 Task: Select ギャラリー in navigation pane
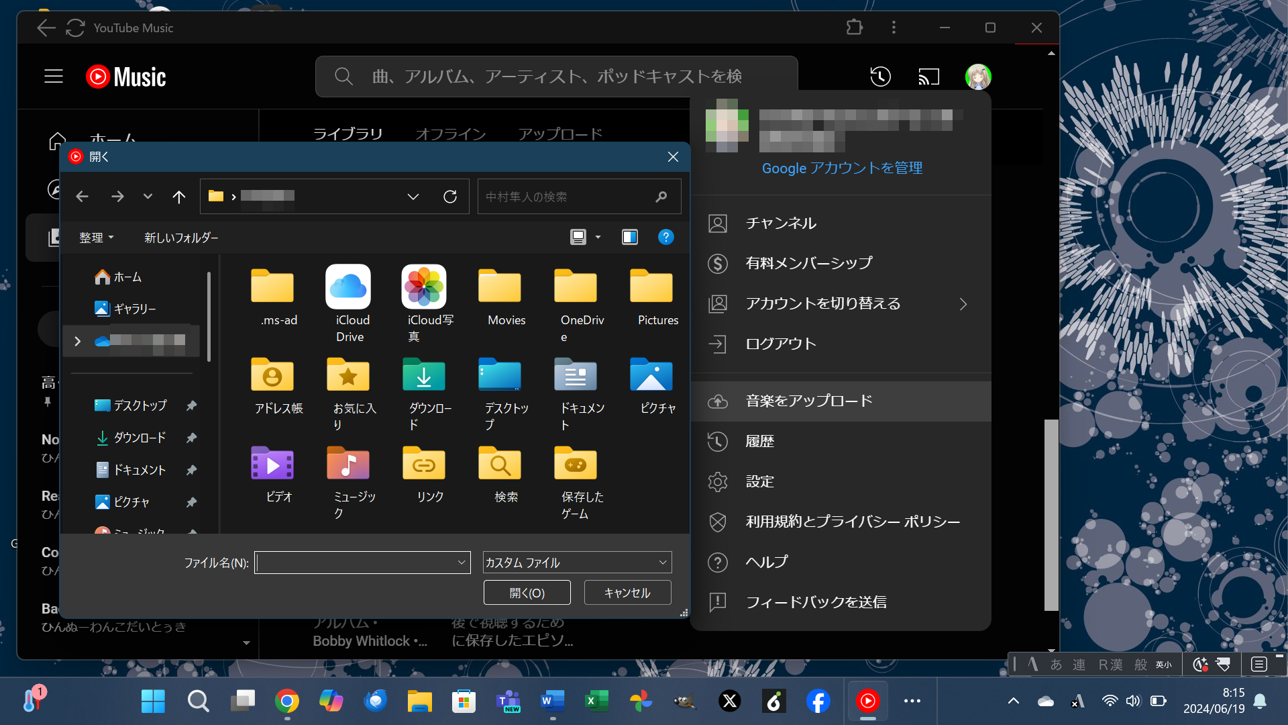(125, 309)
